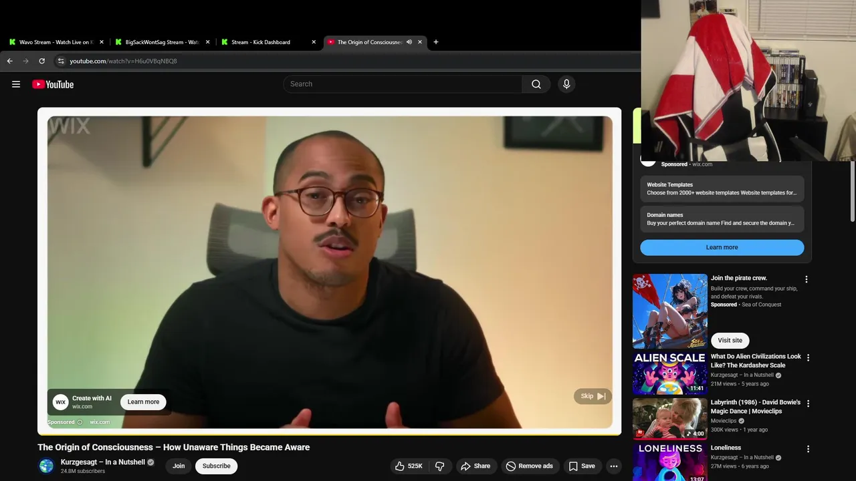Start voice search with microphone icon

[566, 84]
